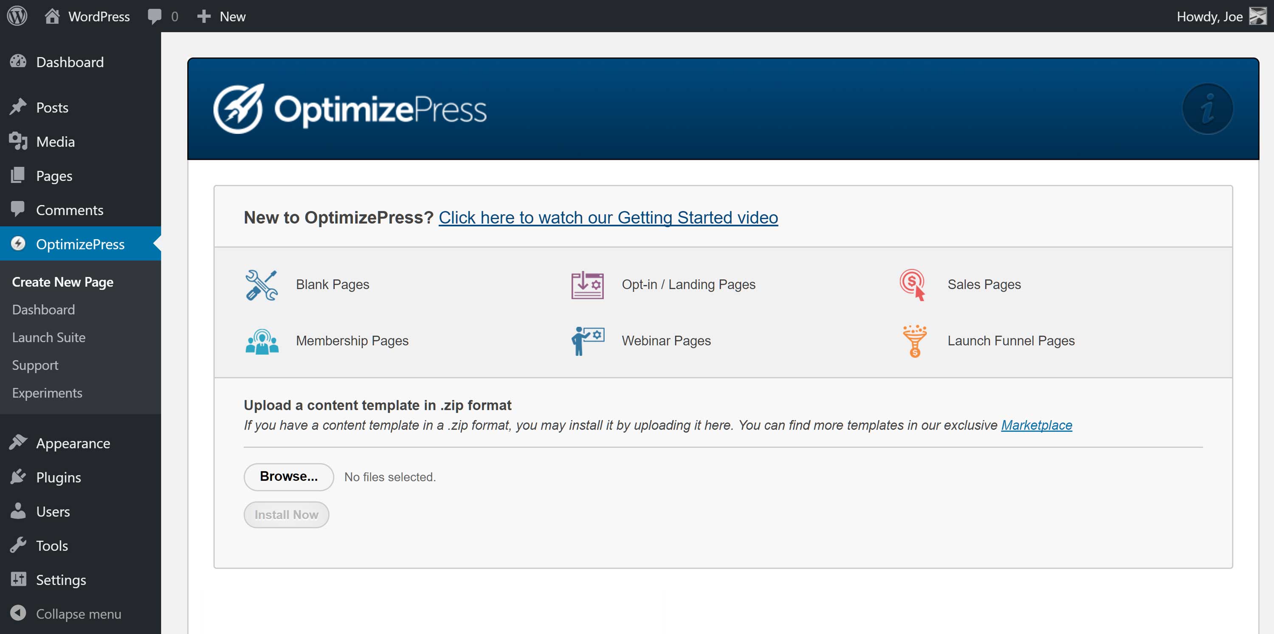Click the Dashboard gauge icon in the sidebar

point(18,61)
